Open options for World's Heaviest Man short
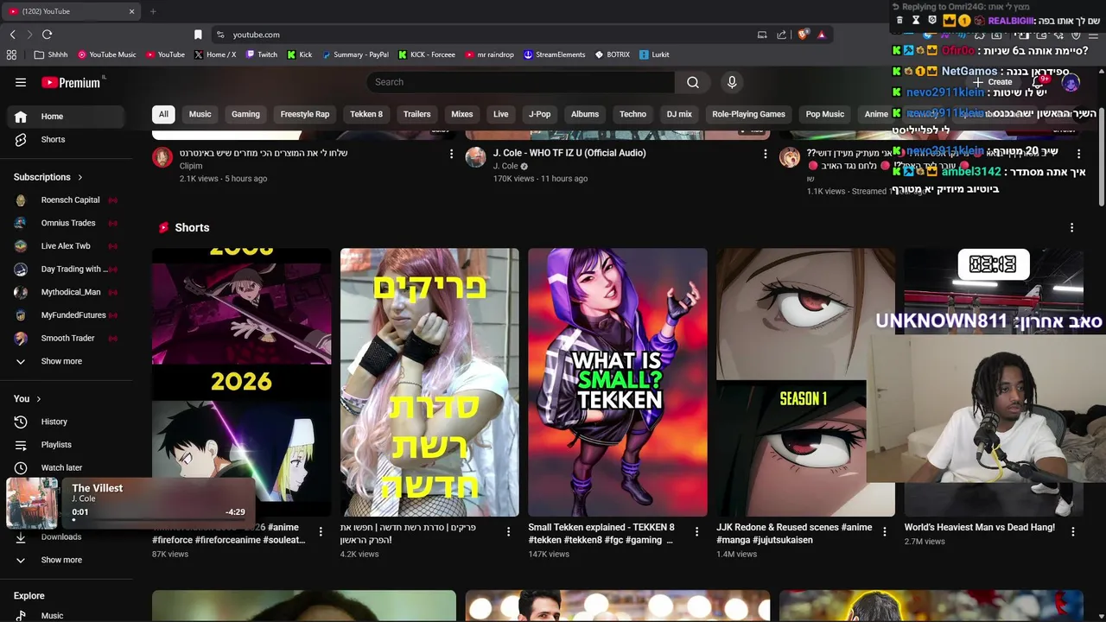 click(x=1072, y=532)
